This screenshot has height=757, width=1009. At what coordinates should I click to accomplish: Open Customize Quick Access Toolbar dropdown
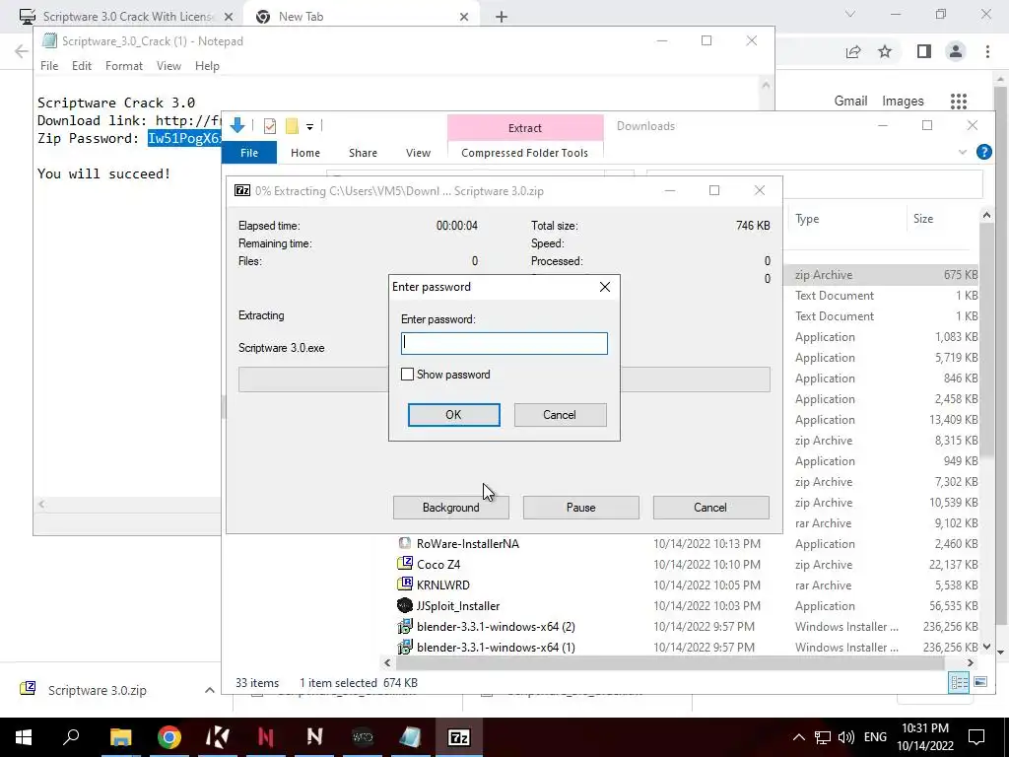(309, 127)
